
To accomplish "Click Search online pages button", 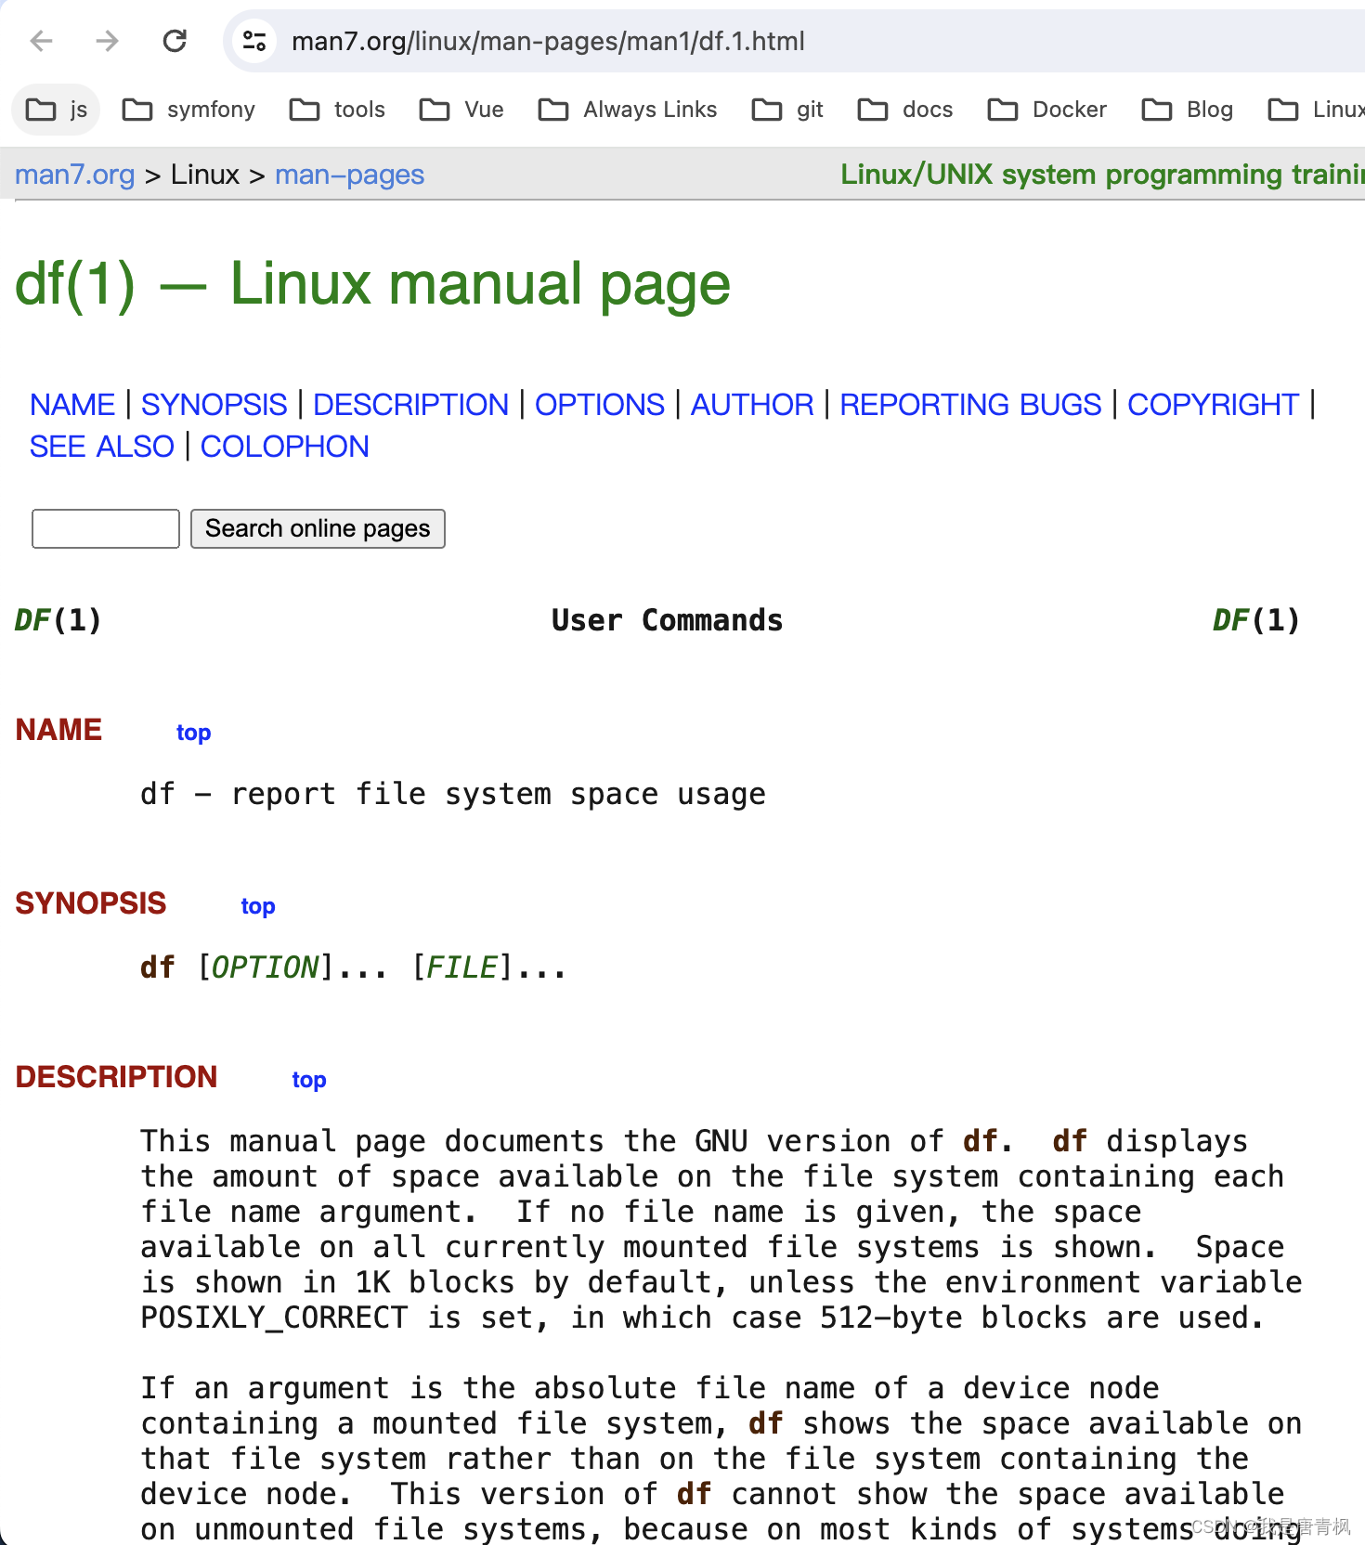I will [318, 528].
